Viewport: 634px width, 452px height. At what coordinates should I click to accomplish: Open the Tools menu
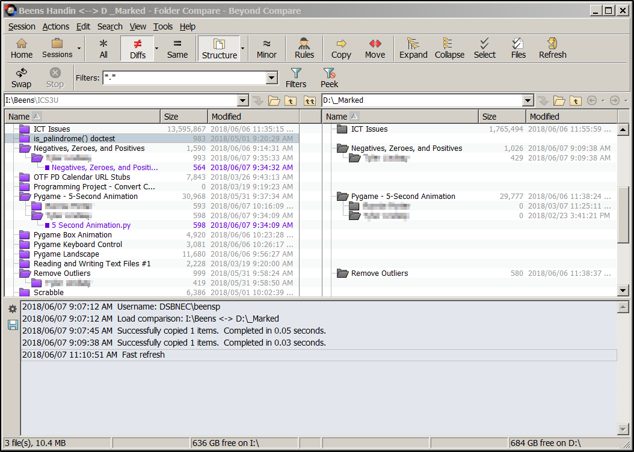[x=163, y=26]
